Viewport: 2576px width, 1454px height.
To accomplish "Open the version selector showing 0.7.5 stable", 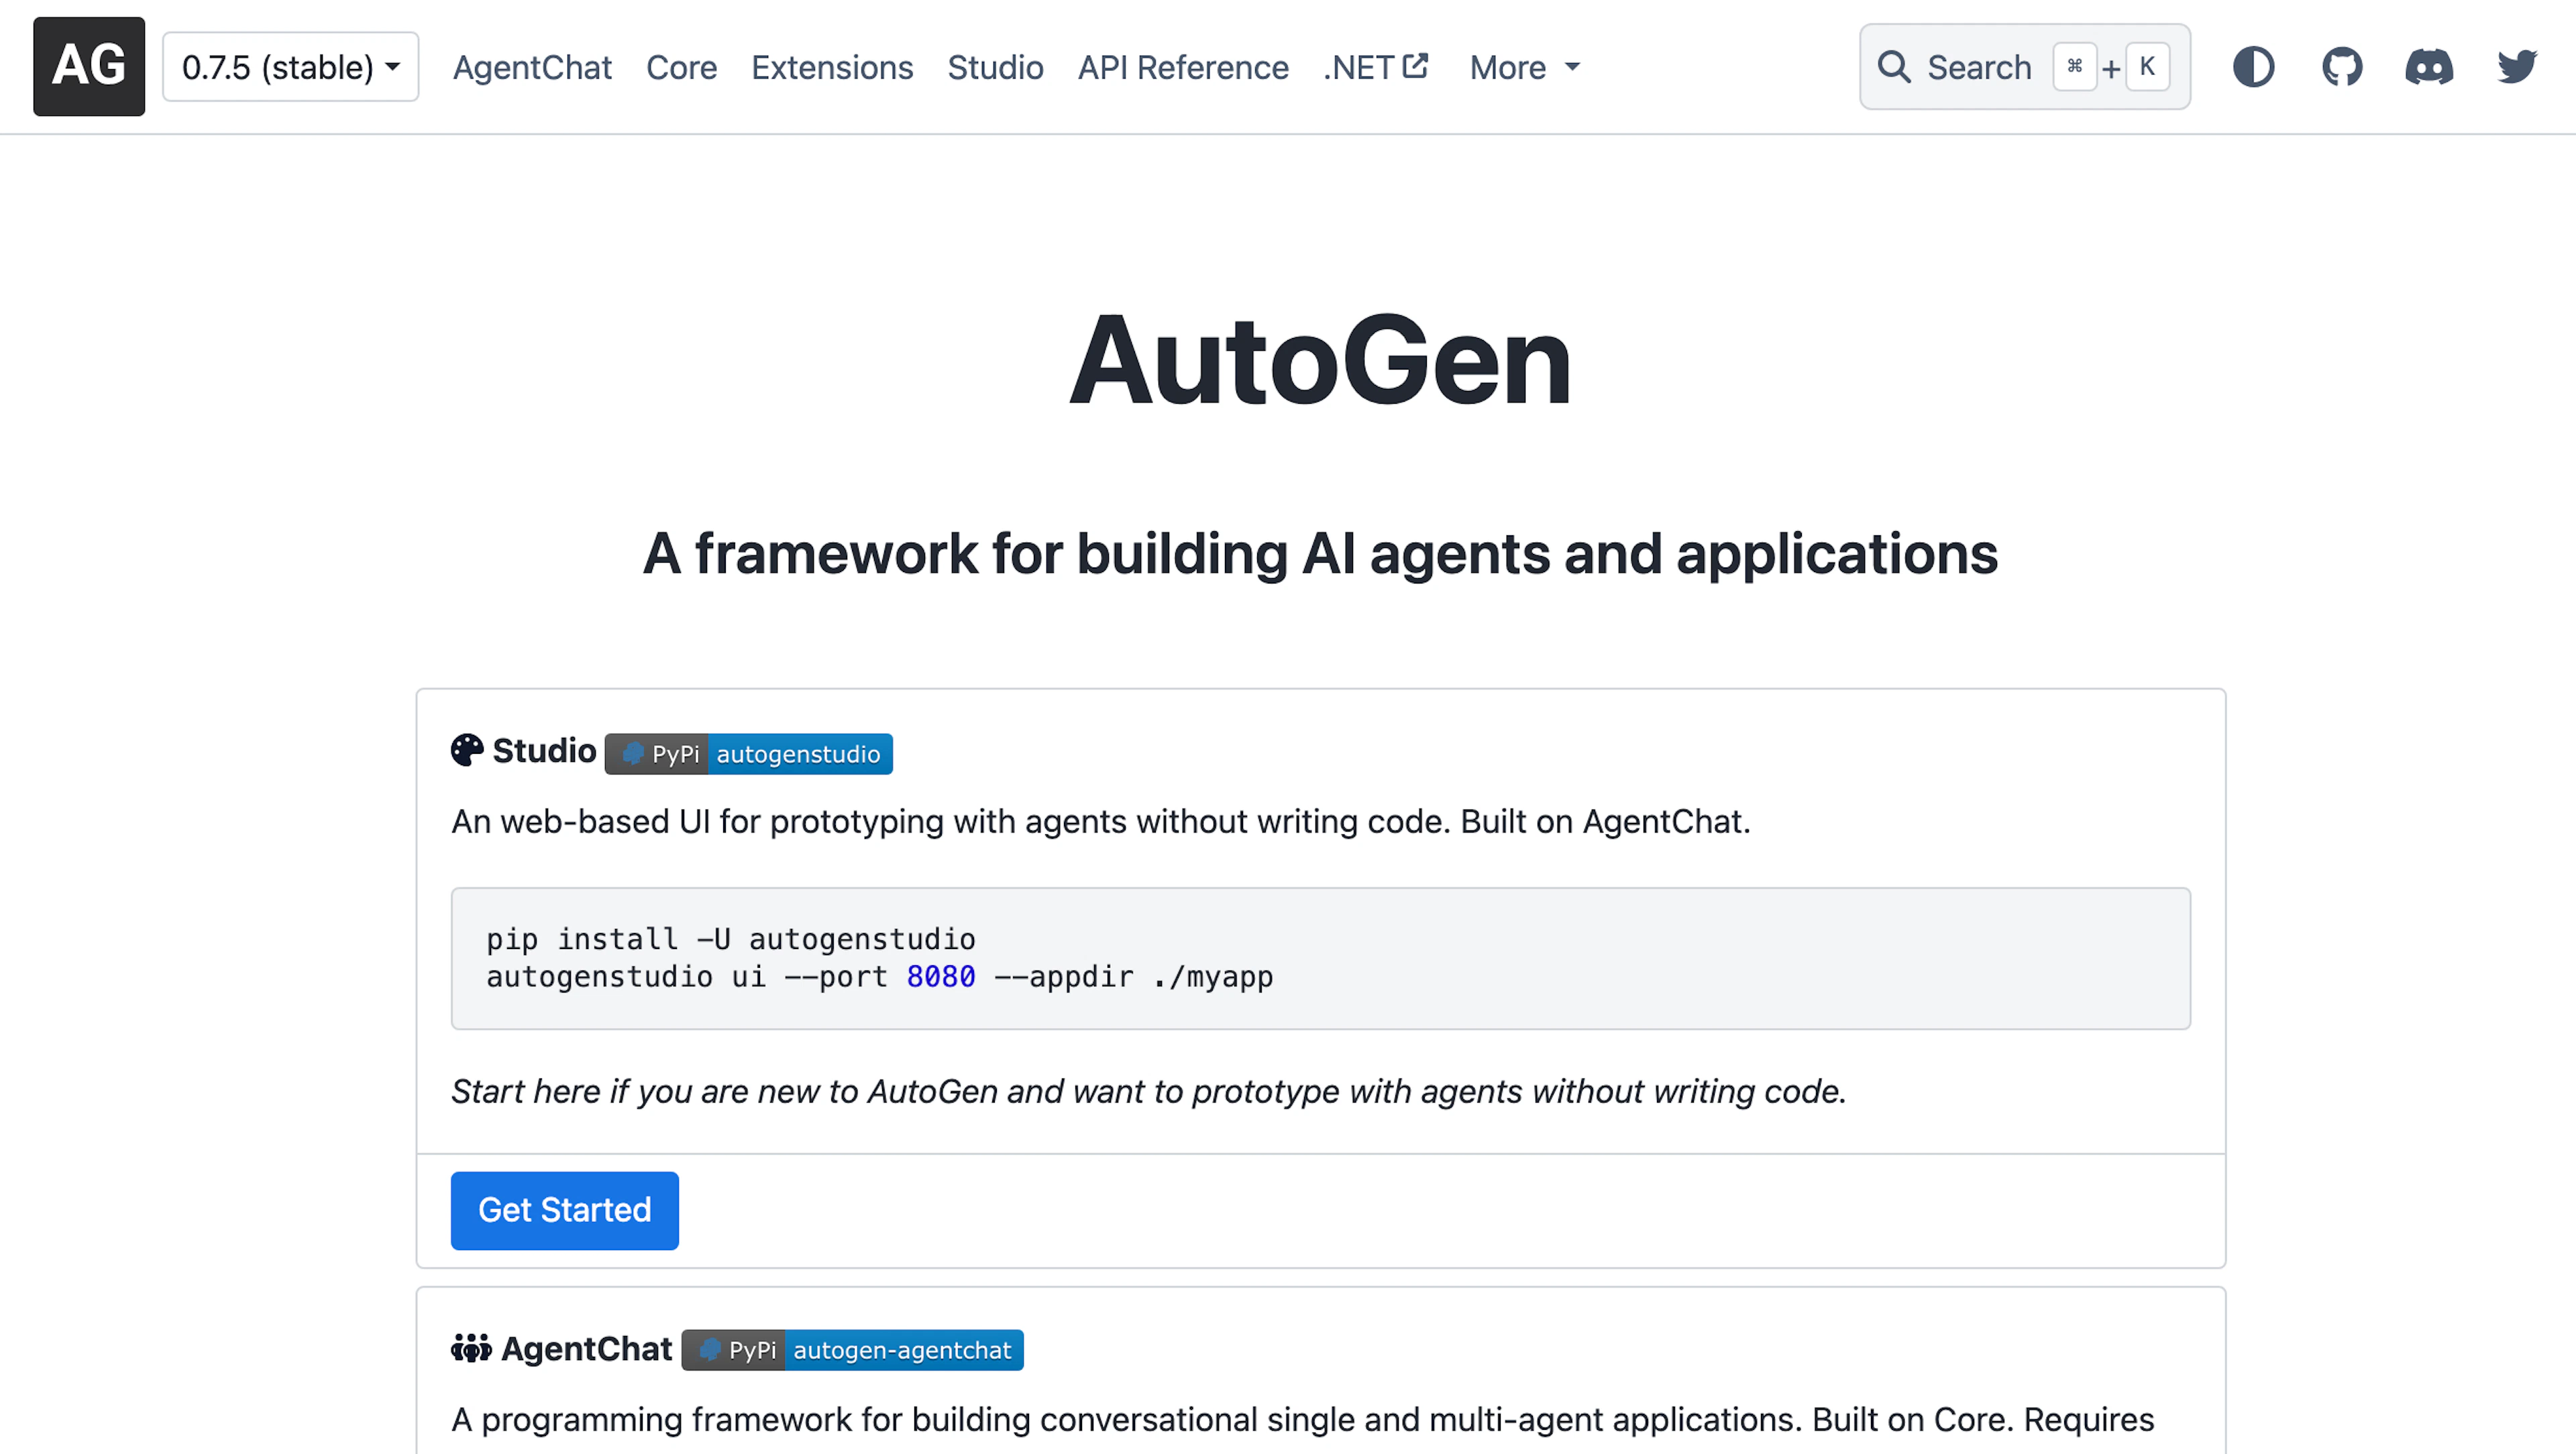I will 289,66.
